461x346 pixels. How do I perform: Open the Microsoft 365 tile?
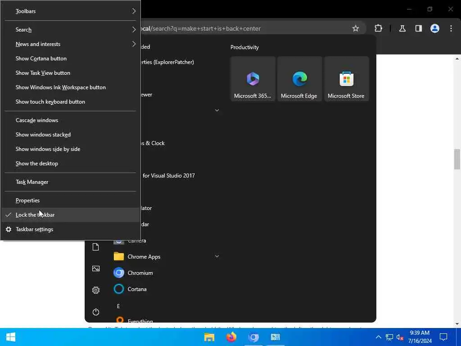point(253,79)
